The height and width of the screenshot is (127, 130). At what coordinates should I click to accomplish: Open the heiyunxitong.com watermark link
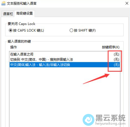(x=110, y=123)
